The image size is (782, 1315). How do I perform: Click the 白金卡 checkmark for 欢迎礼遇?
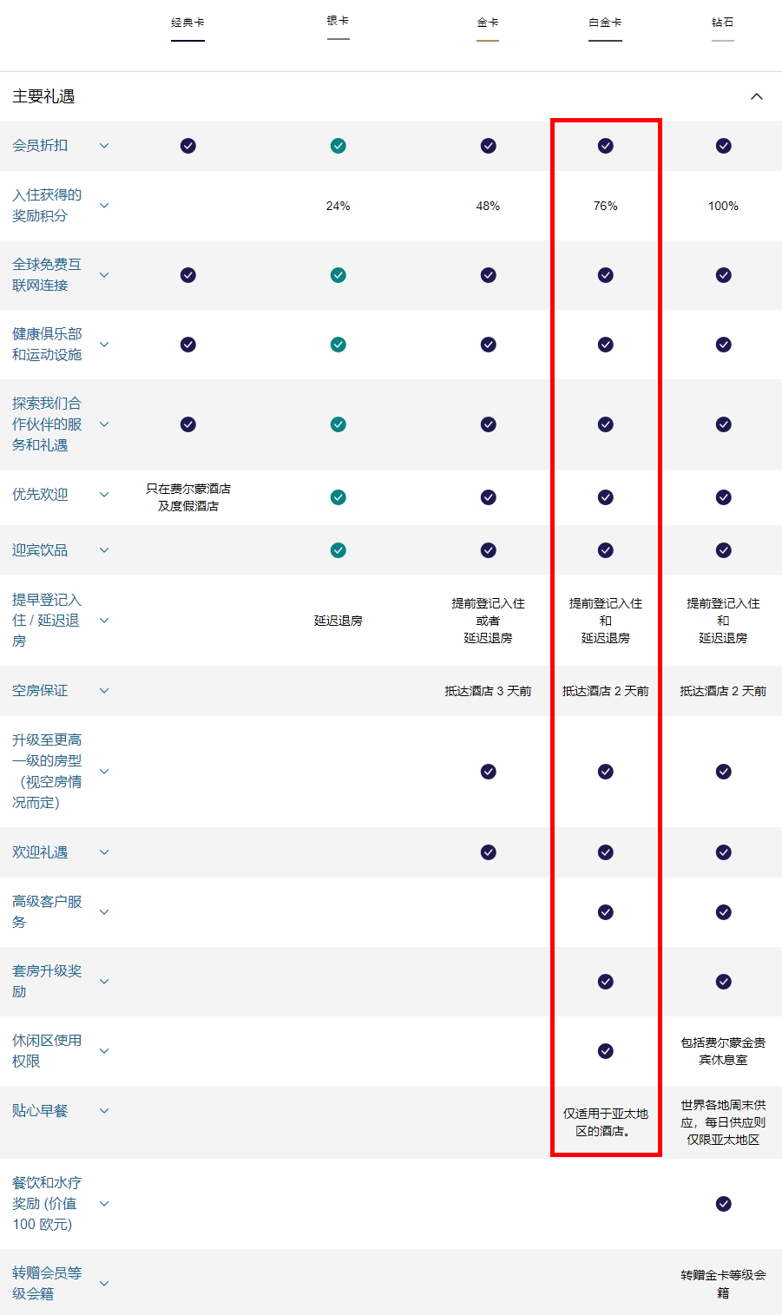pyautogui.click(x=605, y=851)
